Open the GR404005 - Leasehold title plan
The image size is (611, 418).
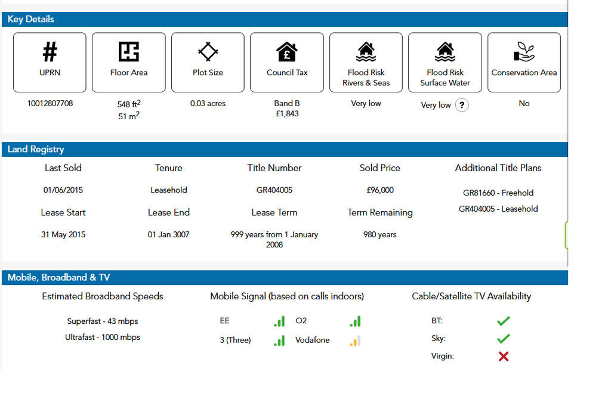tap(498, 209)
